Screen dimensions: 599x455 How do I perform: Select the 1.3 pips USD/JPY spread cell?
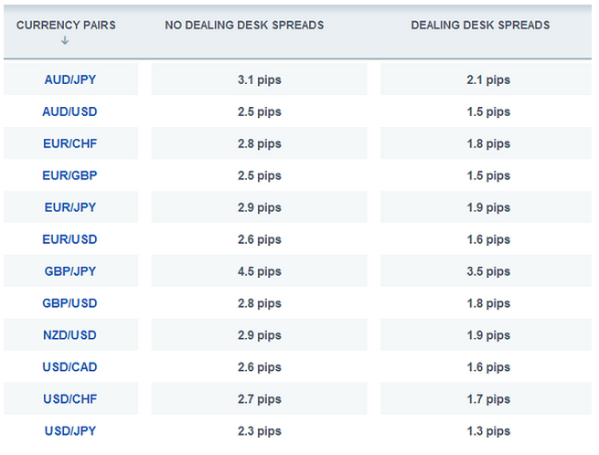pyautogui.click(x=487, y=431)
